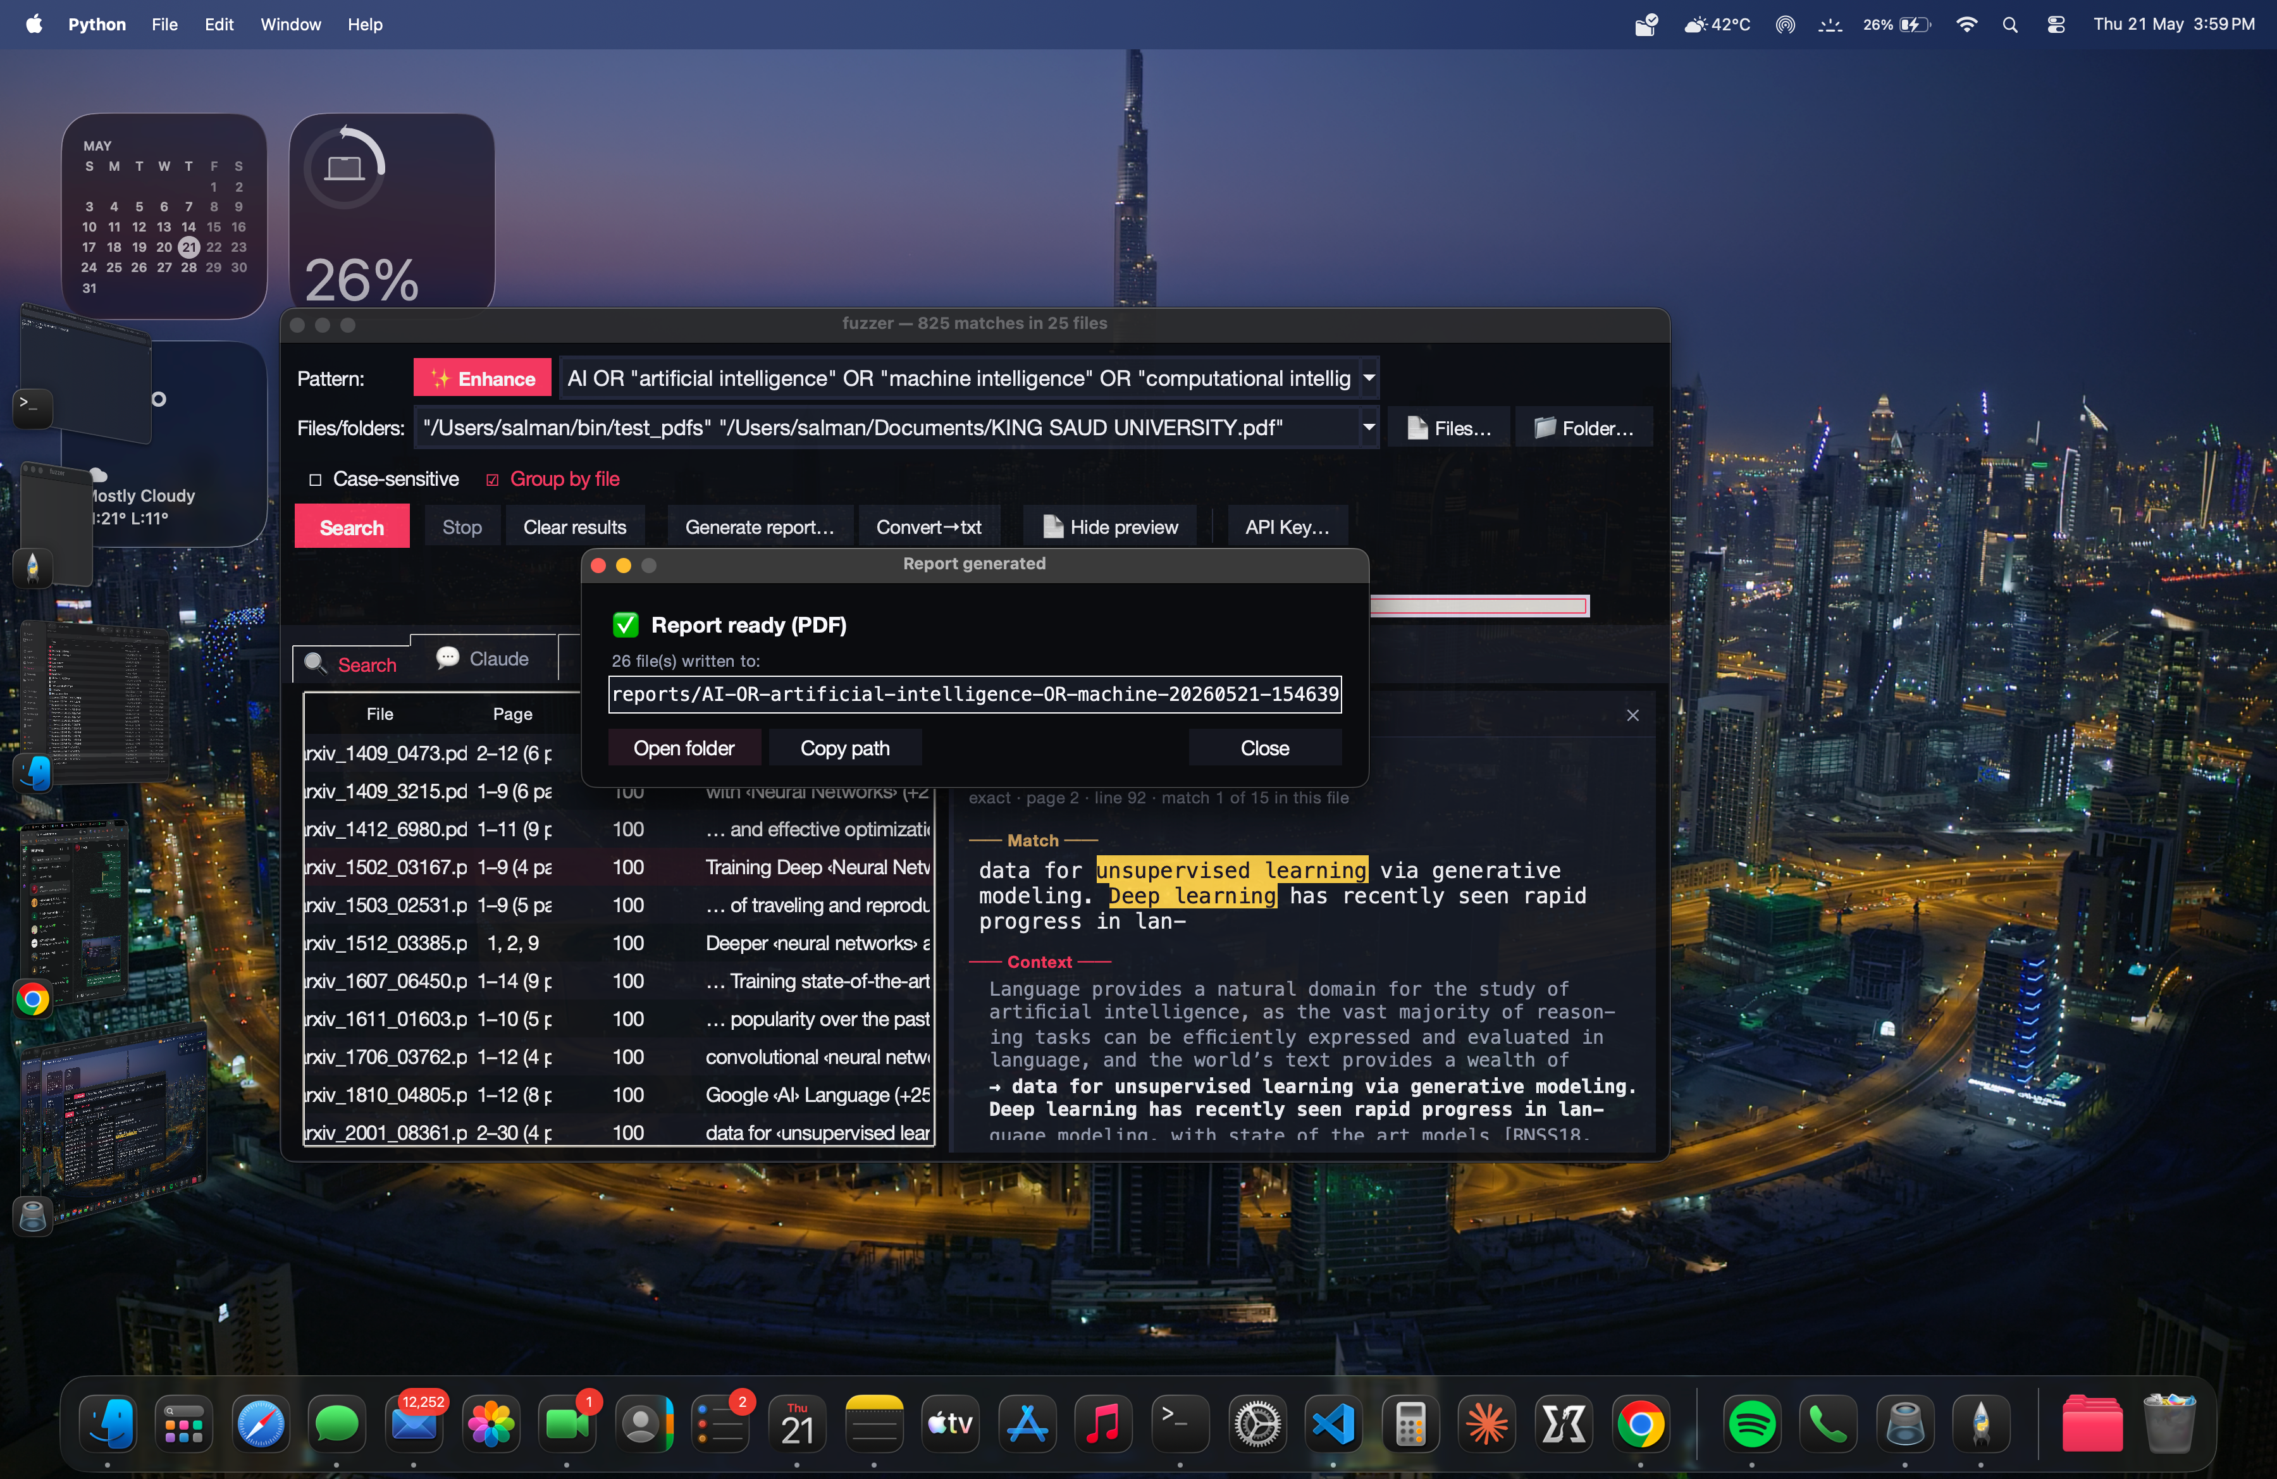Viewport: 2277px width, 1479px height.
Task: Click the Wi-Fi status icon
Action: pyautogui.click(x=1966, y=24)
